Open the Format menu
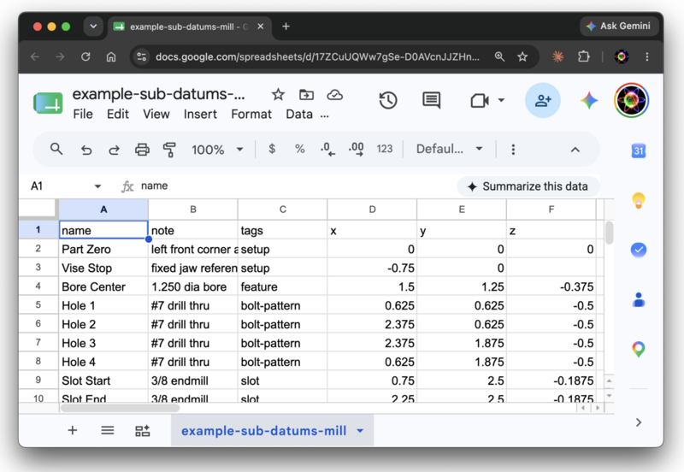This screenshot has height=472, width=684. coord(251,115)
